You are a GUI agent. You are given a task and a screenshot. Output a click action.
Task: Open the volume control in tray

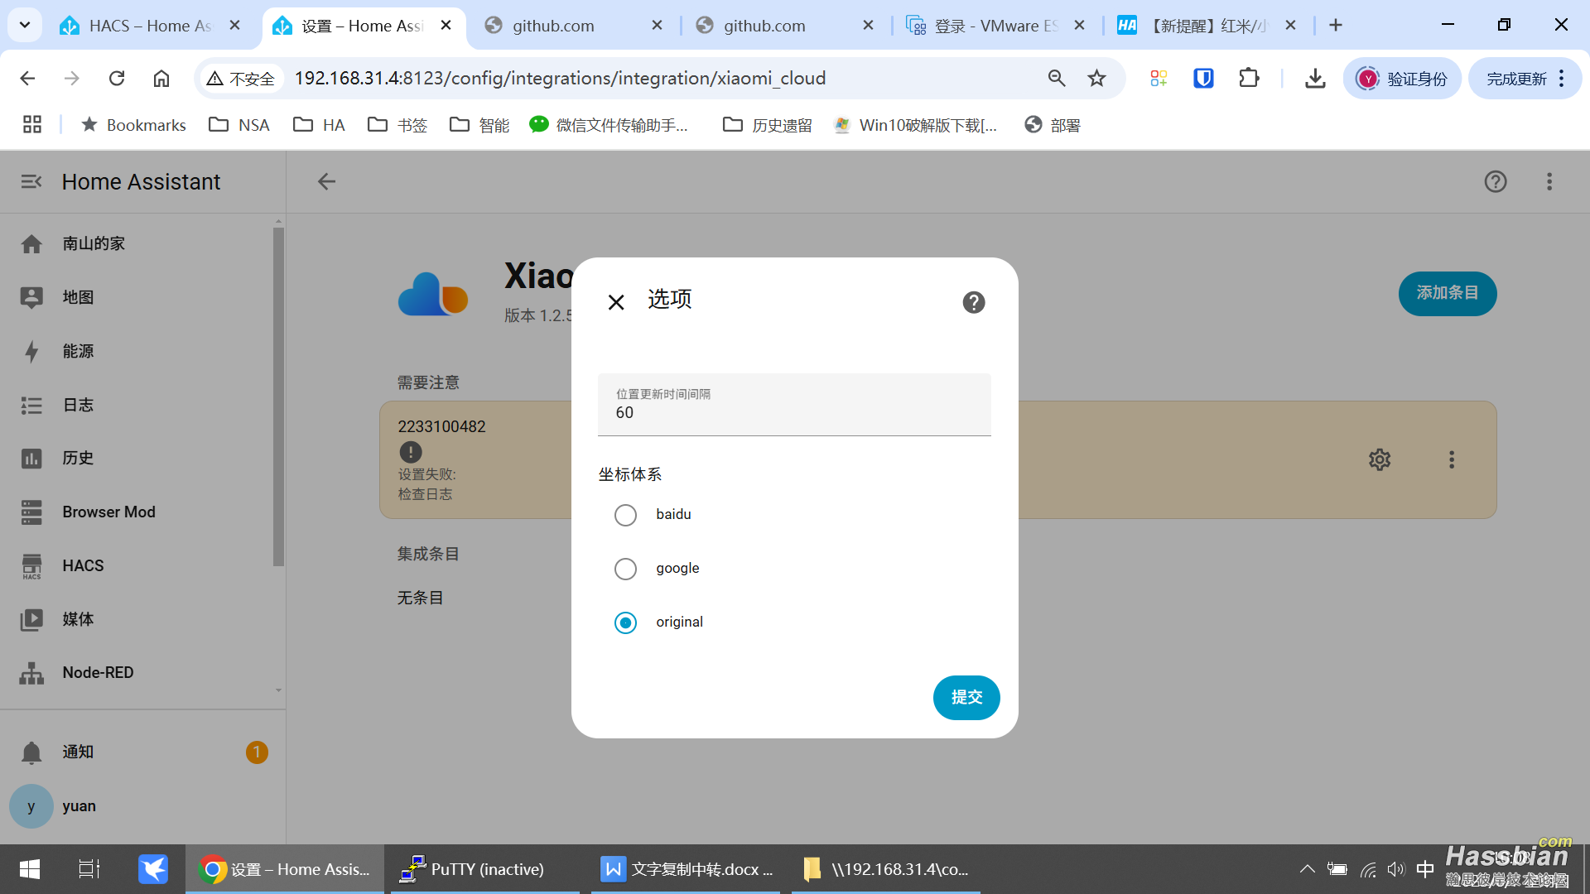1396,869
